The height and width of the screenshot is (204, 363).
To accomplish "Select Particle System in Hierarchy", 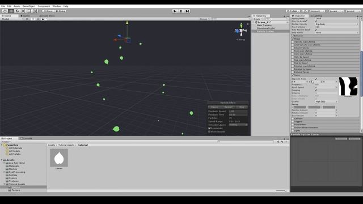I will tap(265, 31).
